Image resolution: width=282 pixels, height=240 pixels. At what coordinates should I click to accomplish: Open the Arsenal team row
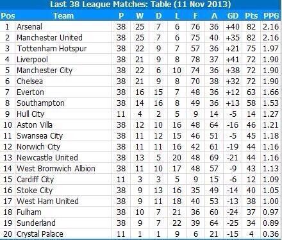tap(141, 27)
